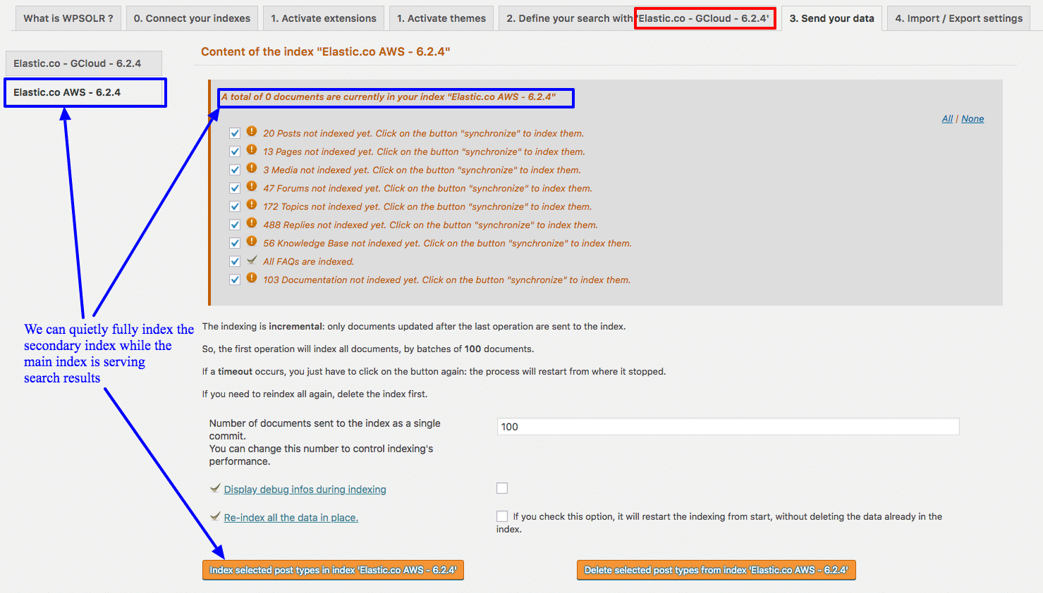Click warning icon beside 488 Replies
Screen dimensions: 1043x593
point(252,223)
